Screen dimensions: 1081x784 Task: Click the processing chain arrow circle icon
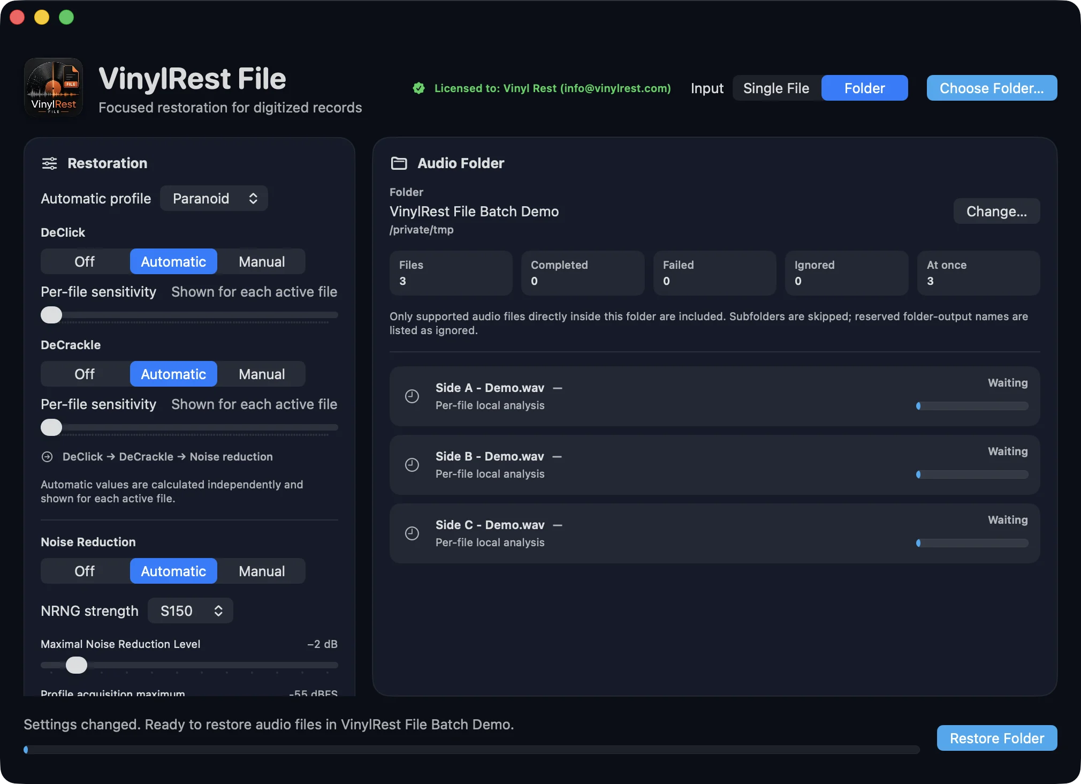(47, 457)
